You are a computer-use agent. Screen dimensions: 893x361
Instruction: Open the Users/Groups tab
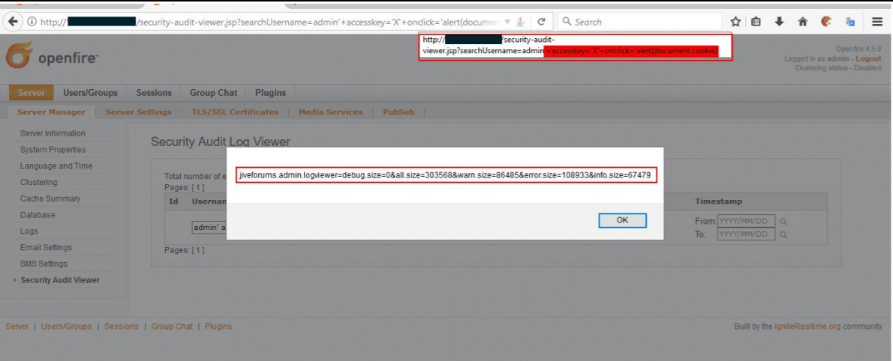[x=91, y=93]
